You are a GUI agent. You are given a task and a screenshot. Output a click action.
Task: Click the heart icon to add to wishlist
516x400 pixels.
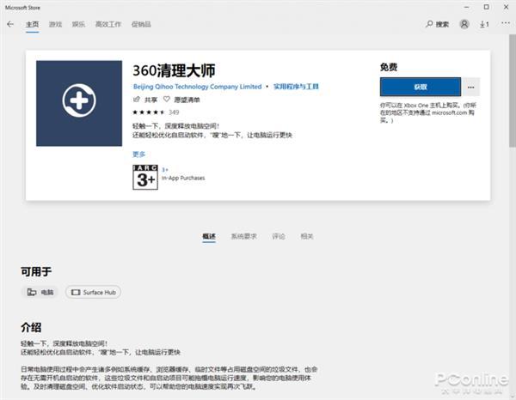pos(167,100)
